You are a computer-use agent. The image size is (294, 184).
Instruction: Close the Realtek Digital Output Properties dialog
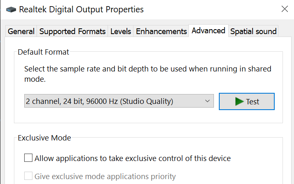click(x=284, y=9)
